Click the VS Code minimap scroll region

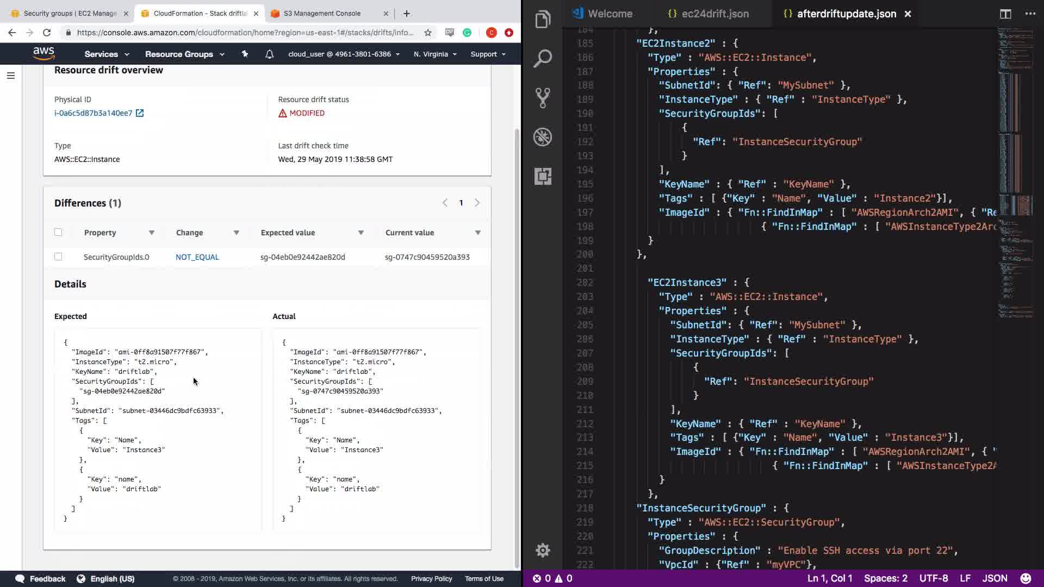point(1016,163)
